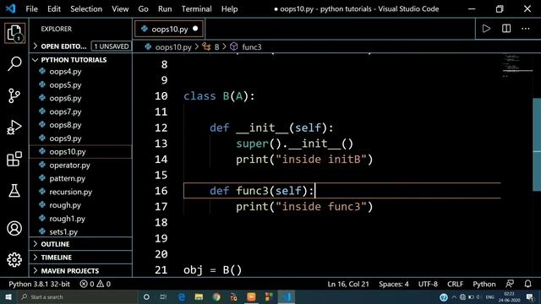Change encoding via UTF-8
Image resolution: width=541 pixels, height=304 pixels.
[428, 284]
